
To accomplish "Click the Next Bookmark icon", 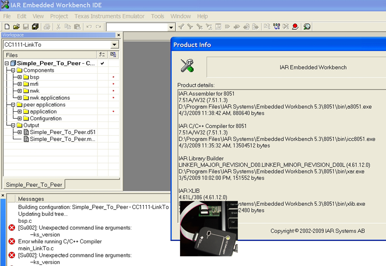I will pyautogui.click(x=237, y=27).
